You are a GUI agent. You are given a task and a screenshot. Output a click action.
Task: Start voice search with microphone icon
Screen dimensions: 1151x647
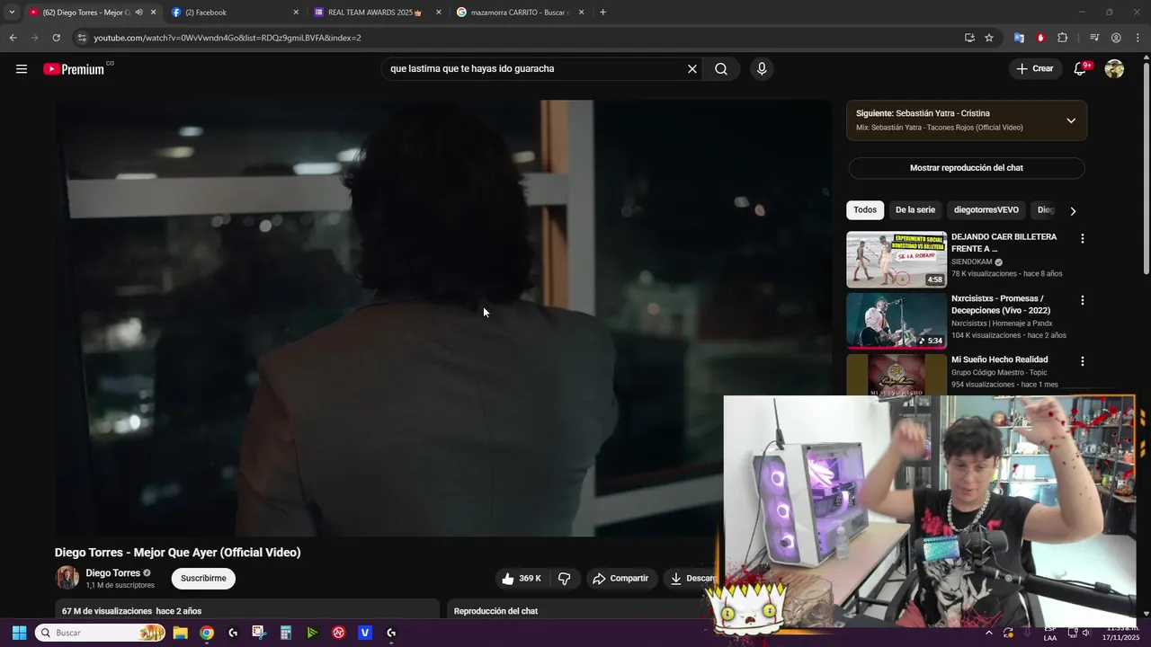click(762, 69)
